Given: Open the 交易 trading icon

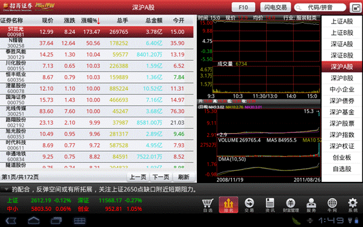Looking at the screenshot, I should [249, 205].
